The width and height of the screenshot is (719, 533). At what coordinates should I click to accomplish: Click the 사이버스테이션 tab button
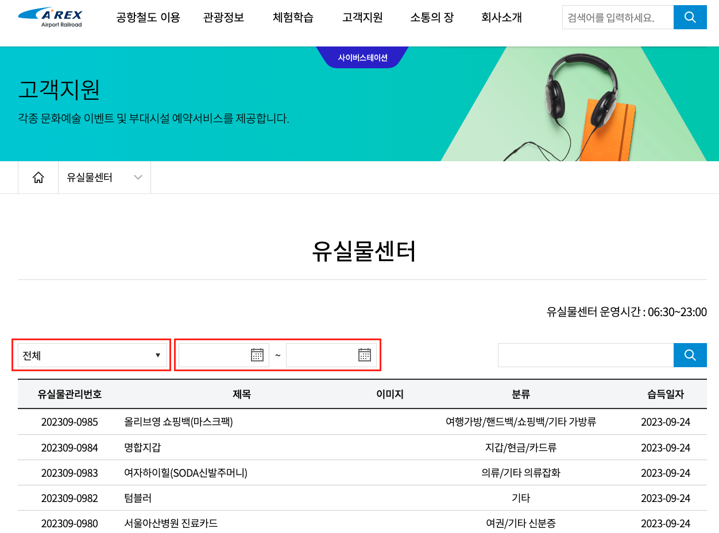tap(362, 57)
